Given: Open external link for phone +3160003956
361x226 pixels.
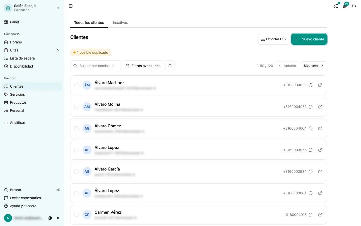Looking at the screenshot, I should click(320, 150).
